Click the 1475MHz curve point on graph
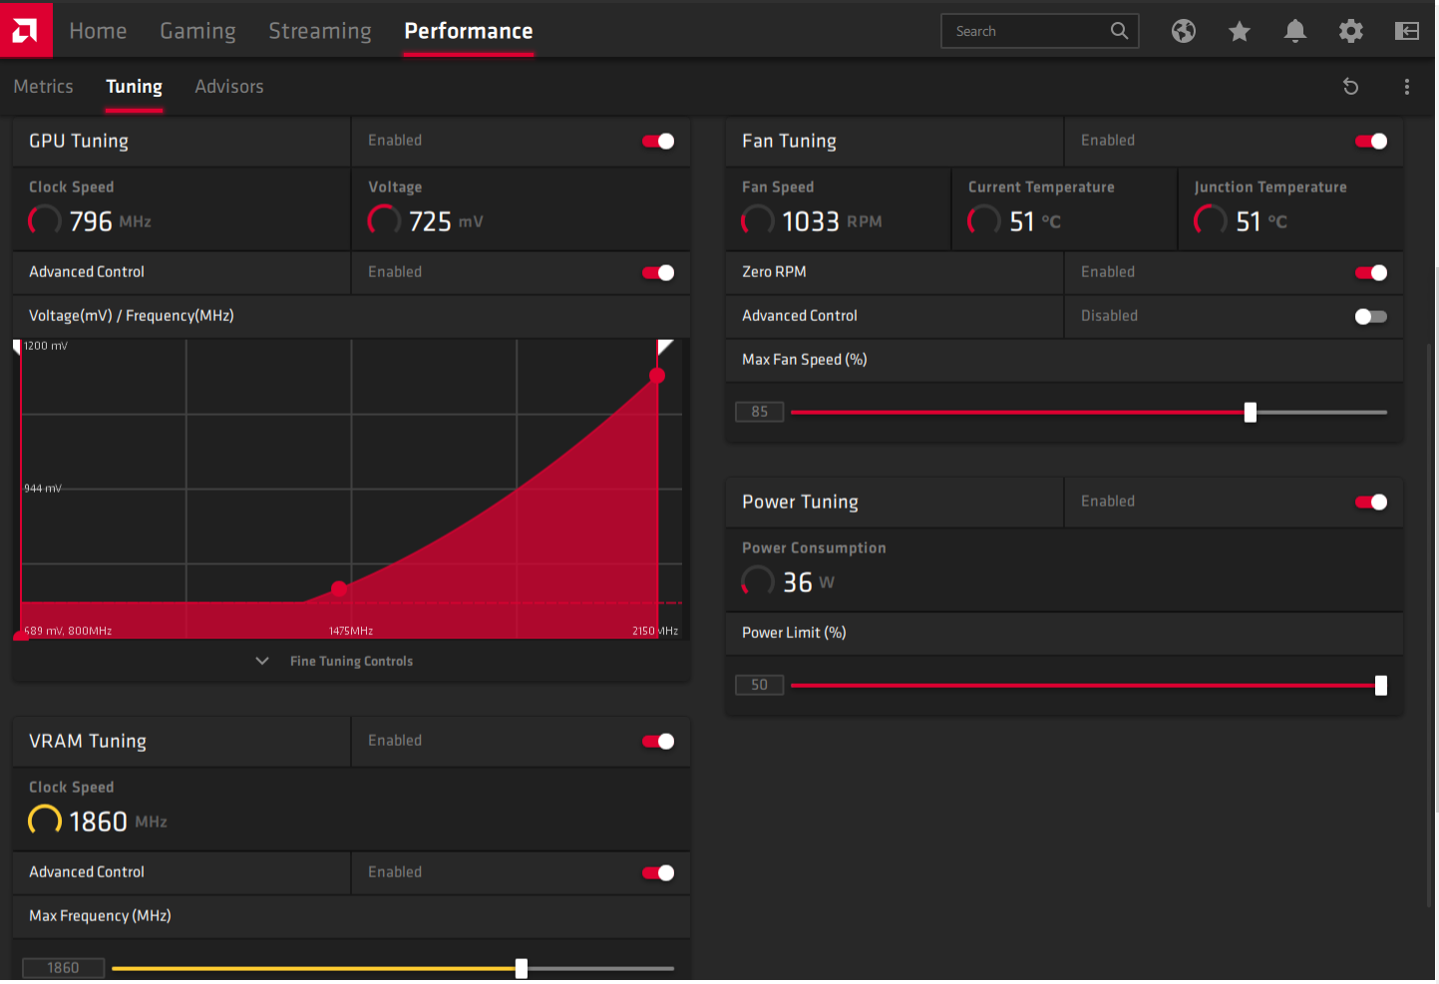This screenshot has height=984, width=1439. point(339,589)
